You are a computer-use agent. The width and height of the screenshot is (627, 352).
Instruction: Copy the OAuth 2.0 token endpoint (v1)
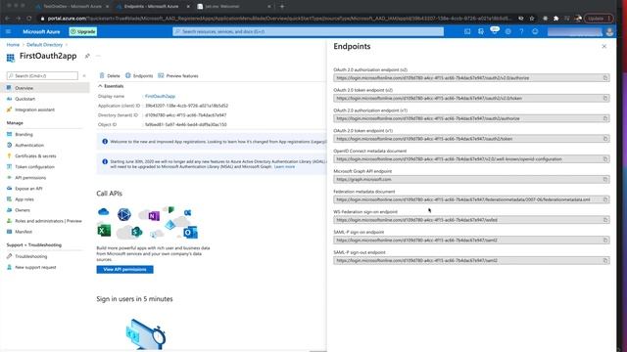pos(605,139)
